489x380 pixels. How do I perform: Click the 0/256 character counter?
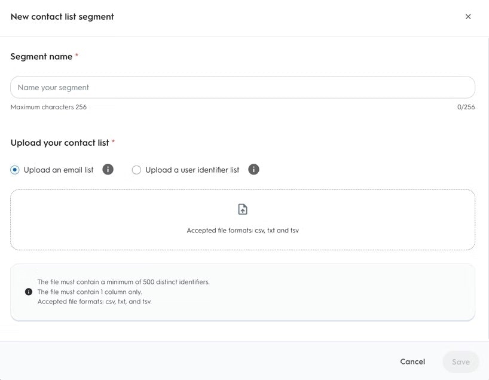466,108
